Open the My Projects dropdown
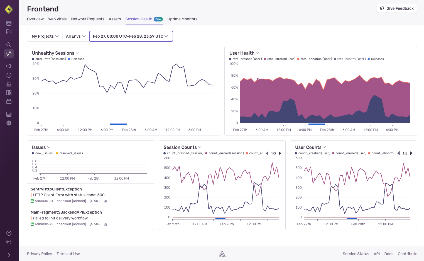 (x=45, y=36)
